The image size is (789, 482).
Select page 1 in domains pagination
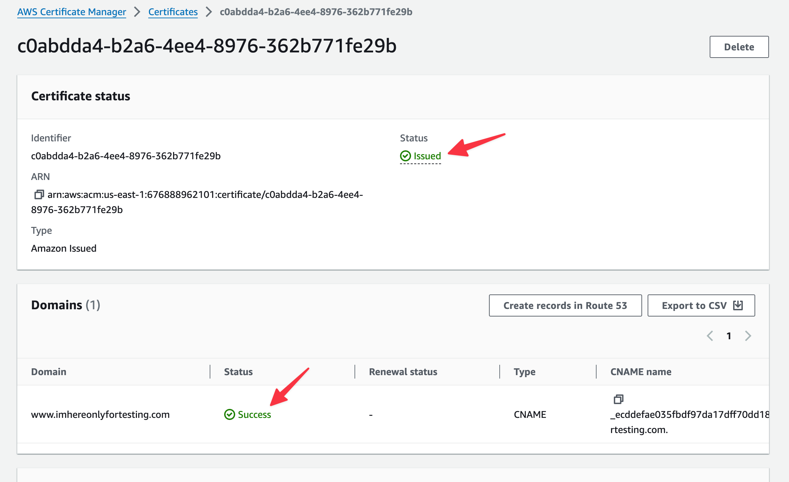pyautogui.click(x=729, y=336)
